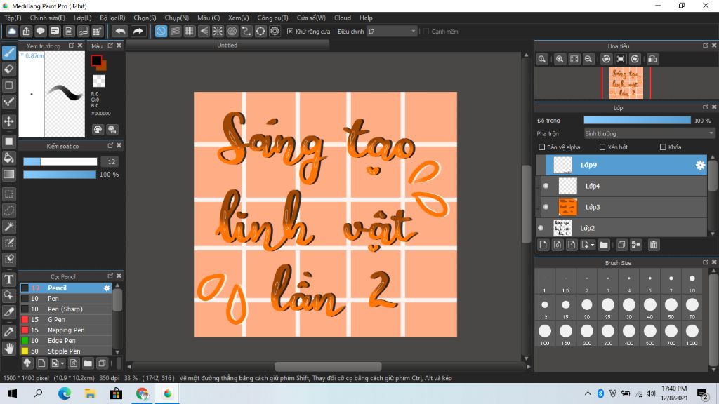
Task: Select the Bucket fill tool
Action: click(9, 158)
